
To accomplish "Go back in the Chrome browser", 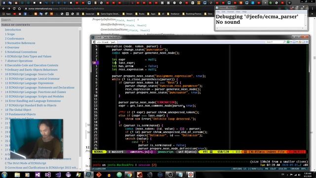I will [x=3, y=9].
